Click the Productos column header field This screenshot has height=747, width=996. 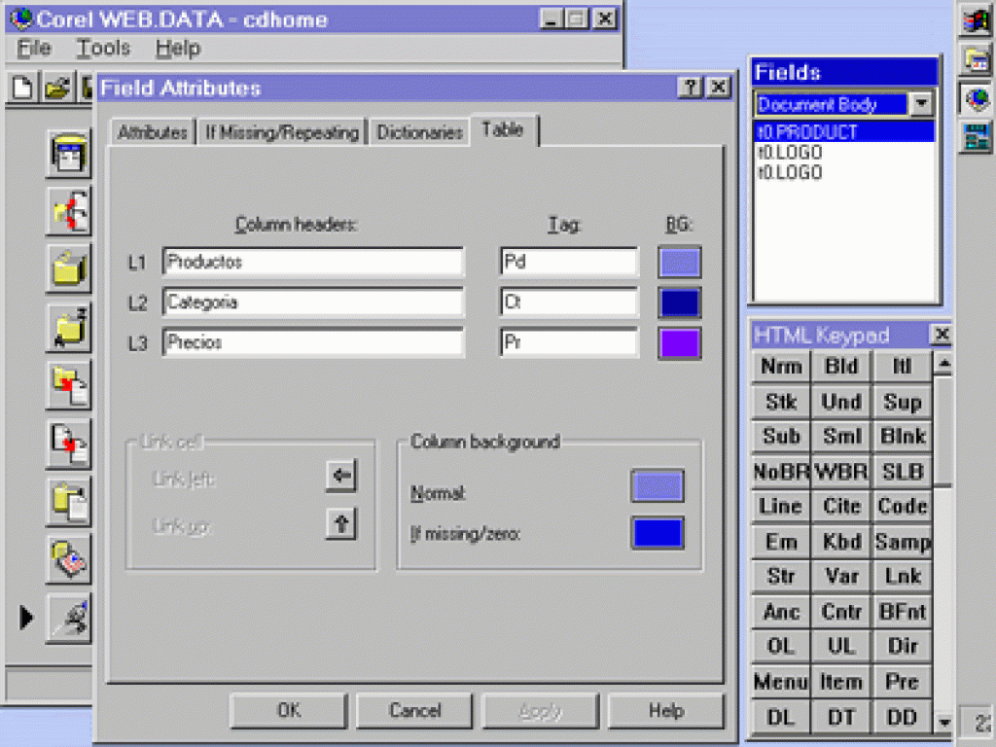click(x=313, y=262)
